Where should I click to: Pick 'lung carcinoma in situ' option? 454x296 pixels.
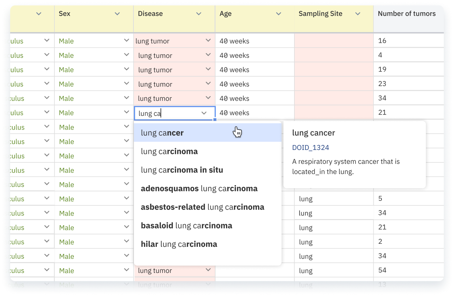pyautogui.click(x=182, y=170)
